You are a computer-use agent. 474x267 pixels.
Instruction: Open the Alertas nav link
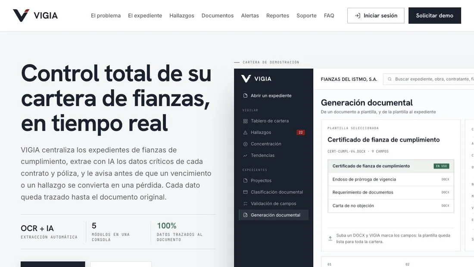click(x=249, y=16)
